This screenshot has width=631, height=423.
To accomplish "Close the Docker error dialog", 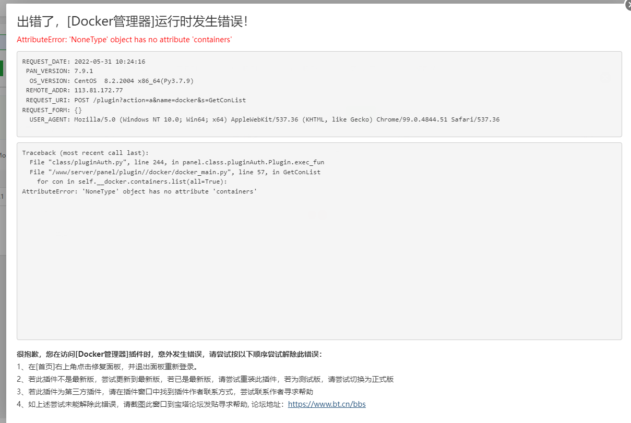I will 628,4.
